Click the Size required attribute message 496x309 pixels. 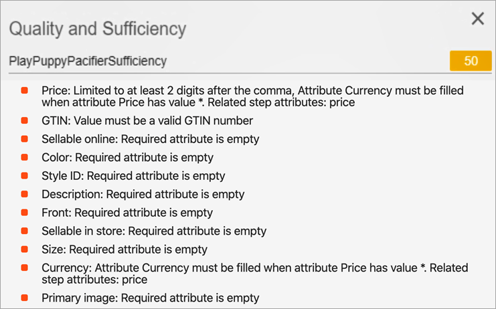coord(125,249)
